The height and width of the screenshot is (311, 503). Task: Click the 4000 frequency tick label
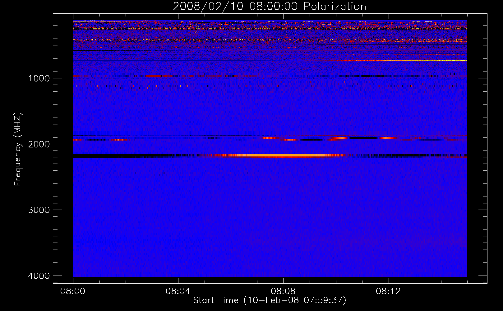point(39,276)
